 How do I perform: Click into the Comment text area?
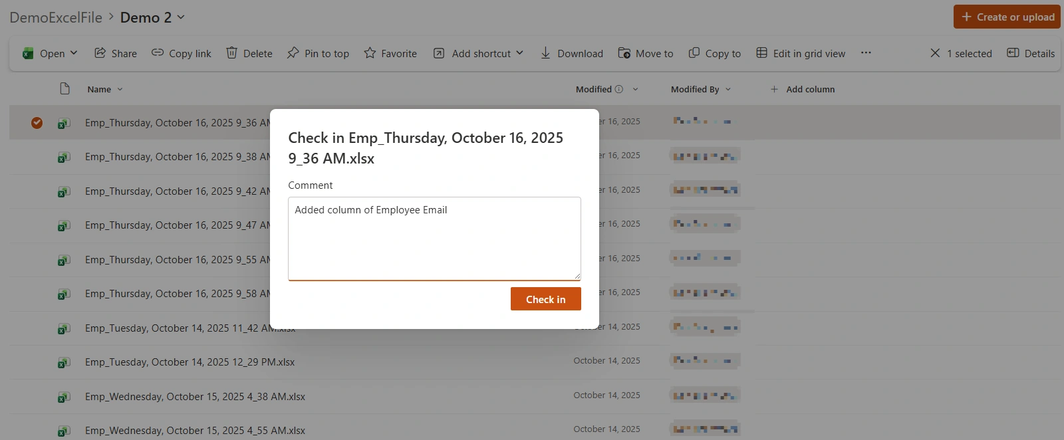[x=434, y=239]
